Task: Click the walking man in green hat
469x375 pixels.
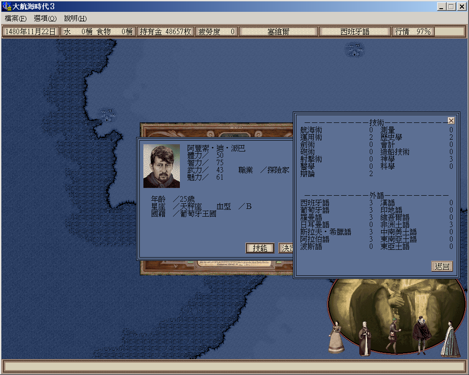Action: click(x=393, y=338)
